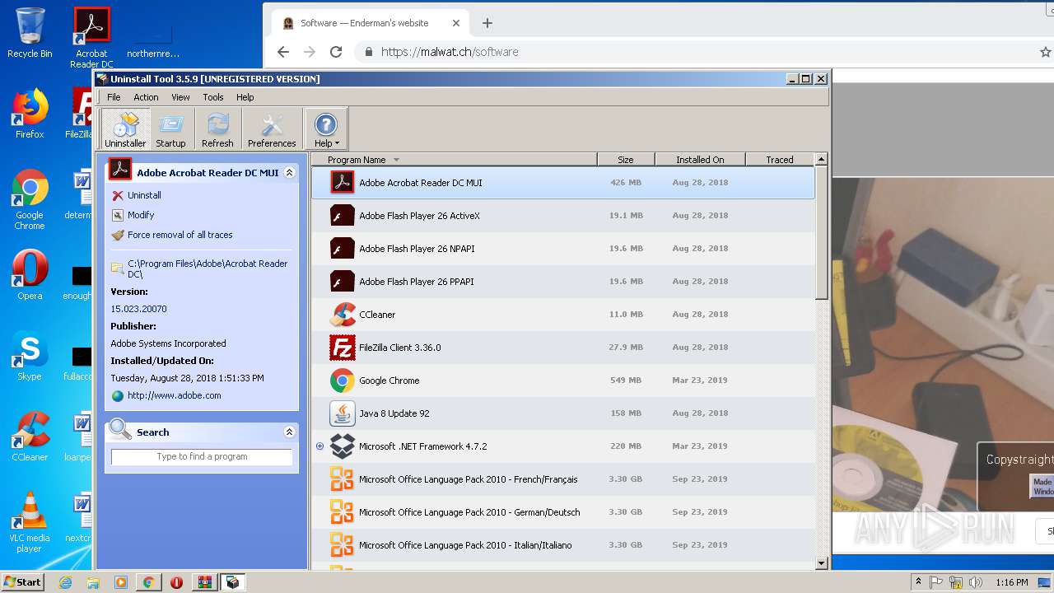Collapse the Adobe Acrobat Reader details panel
The height and width of the screenshot is (593, 1054).
289,173
